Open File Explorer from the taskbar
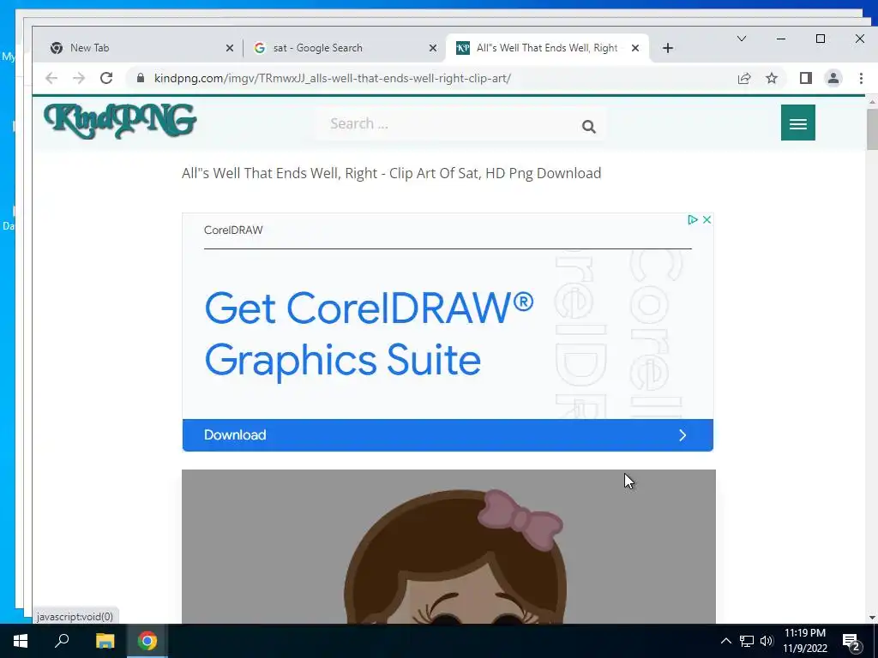 (x=105, y=641)
